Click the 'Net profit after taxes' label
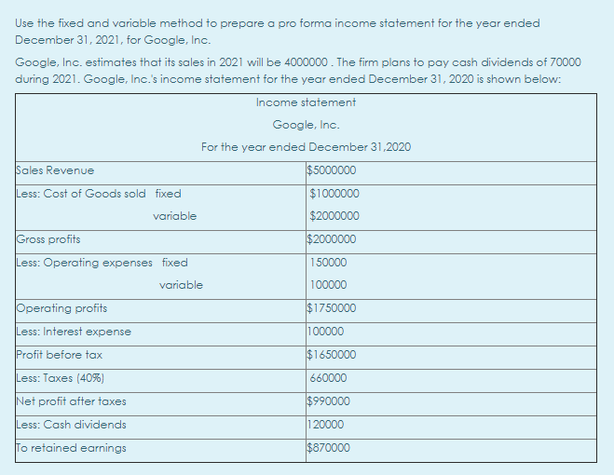This screenshot has width=614, height=475. pos(71,401)
